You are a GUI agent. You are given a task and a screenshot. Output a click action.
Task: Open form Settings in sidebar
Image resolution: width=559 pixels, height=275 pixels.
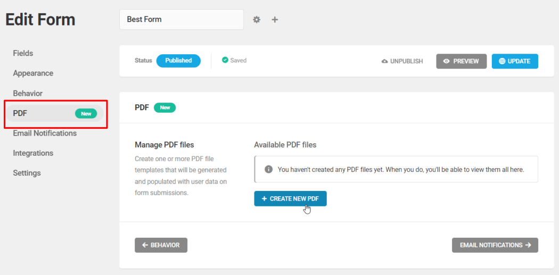click(27, 173)
